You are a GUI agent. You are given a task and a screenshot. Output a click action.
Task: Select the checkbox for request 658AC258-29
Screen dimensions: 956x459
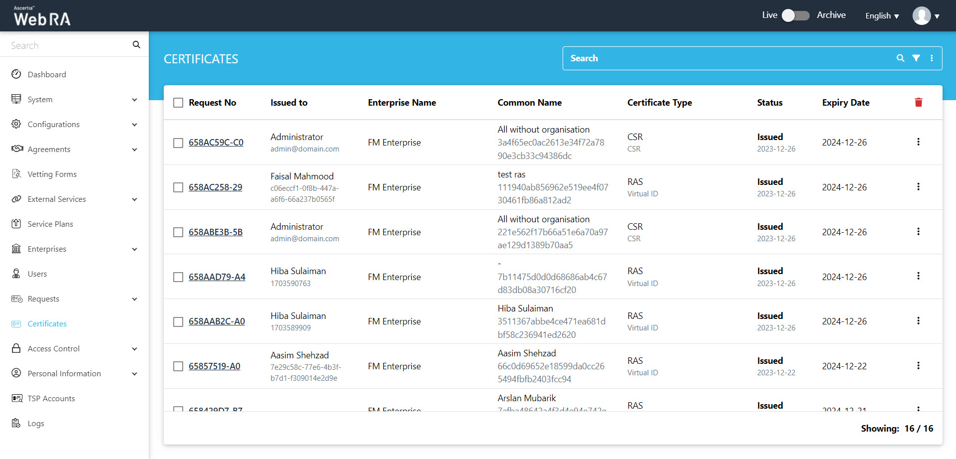[x=178, y=187]
